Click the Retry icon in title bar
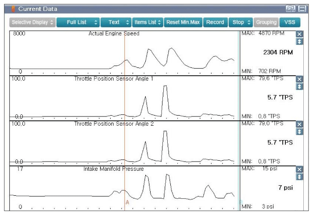The height and width of the screenshot is (215, 313). 291,9
